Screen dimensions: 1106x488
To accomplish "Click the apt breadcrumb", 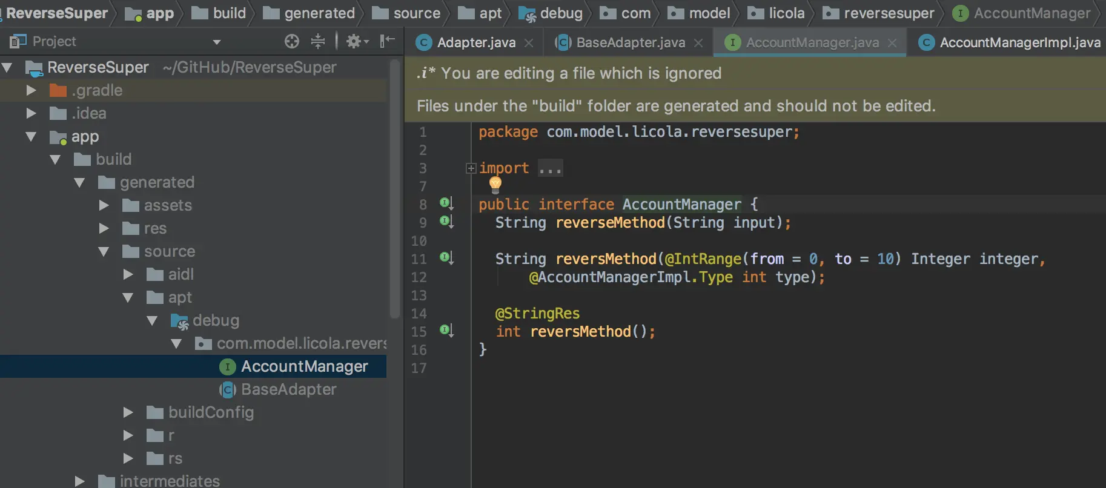I will point(480,13).
